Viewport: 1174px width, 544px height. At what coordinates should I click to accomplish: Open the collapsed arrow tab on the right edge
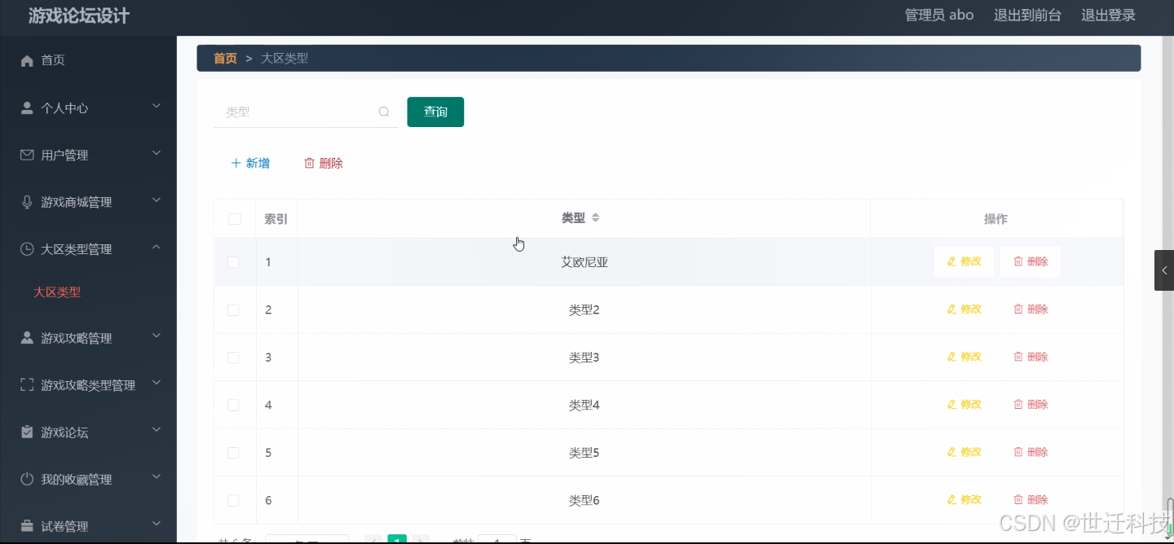[x=1164, y=270]
